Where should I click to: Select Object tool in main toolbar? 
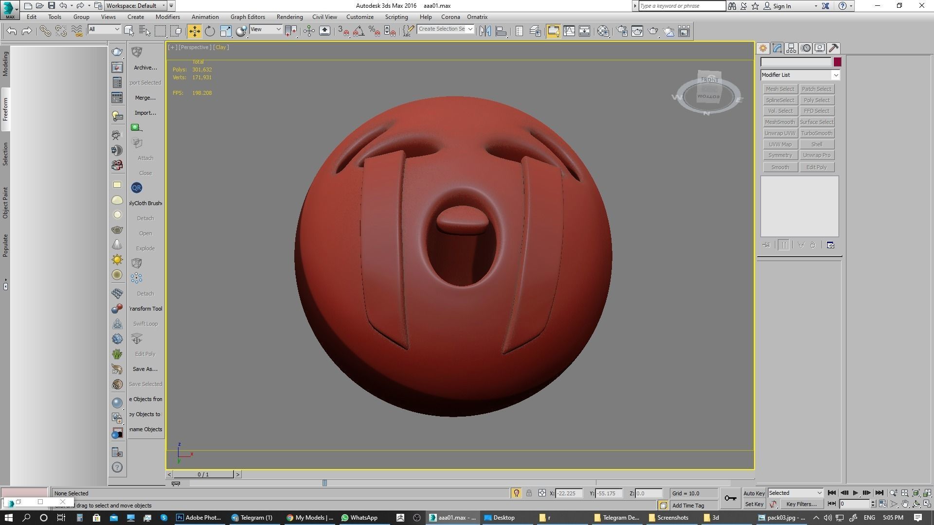click(x=129, y=32)
